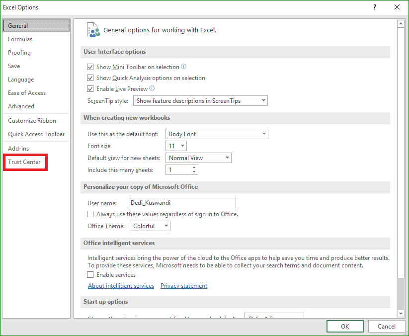The image size is (409, 336).
Task: Open Quick Access Toolbar settings
Action: click(36, 134)
